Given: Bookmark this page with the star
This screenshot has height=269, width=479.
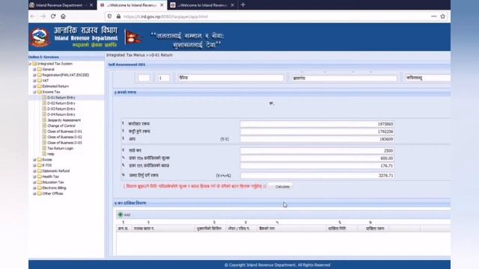Looking at the screenshot, I should (442, 16).
